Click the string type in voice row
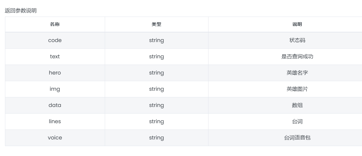362x156 pixels. tap(156, 138)
